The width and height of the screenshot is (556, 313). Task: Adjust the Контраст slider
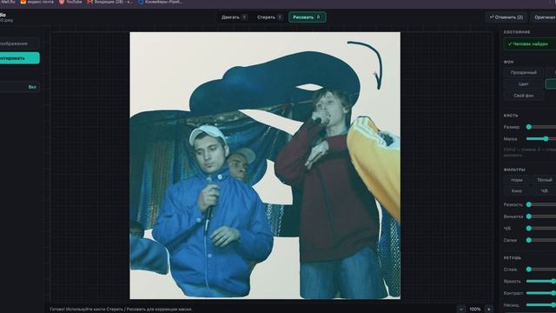pos(541,293)
